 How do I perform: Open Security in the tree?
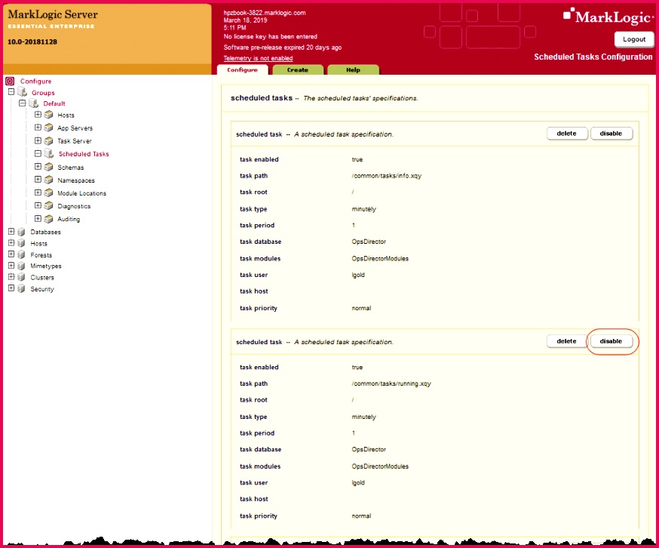click(42, 289)
